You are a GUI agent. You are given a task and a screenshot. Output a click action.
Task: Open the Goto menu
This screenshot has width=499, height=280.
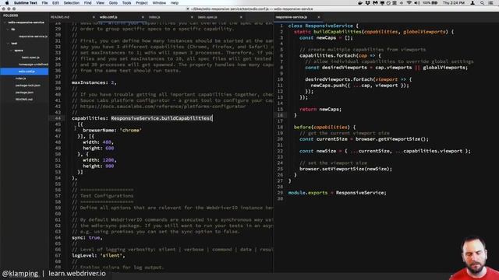coord(113,3)
